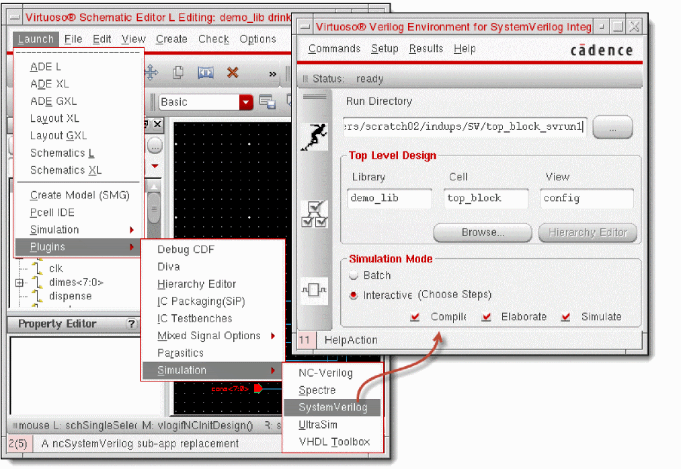Screen dimensions: 681x469
Task: Select IC Testbenches plugin
Action: pos(213,318)
